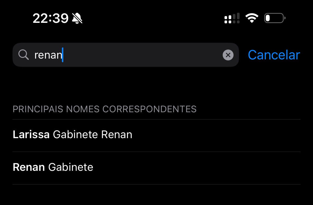Image resolution: width=313 pixels, height=205 pixels.
Task: Tap the battery level icon
Action: pyautogui.click(x=274, y=18)
